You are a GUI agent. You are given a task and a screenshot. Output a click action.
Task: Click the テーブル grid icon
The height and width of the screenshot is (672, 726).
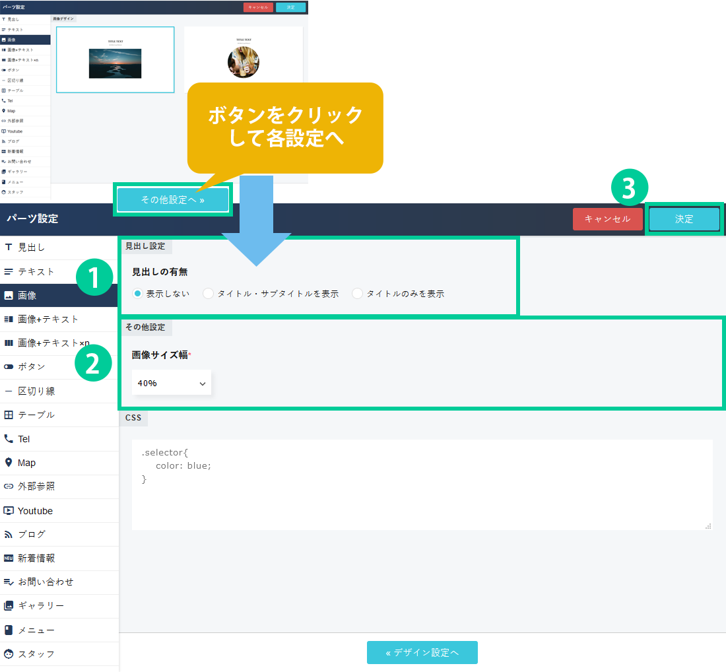click(x=9, y=415)
